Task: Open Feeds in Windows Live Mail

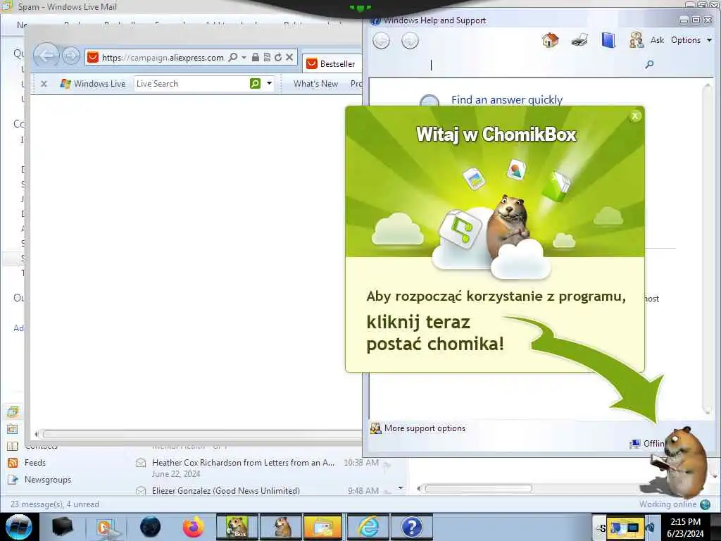Action: (35, 463)
